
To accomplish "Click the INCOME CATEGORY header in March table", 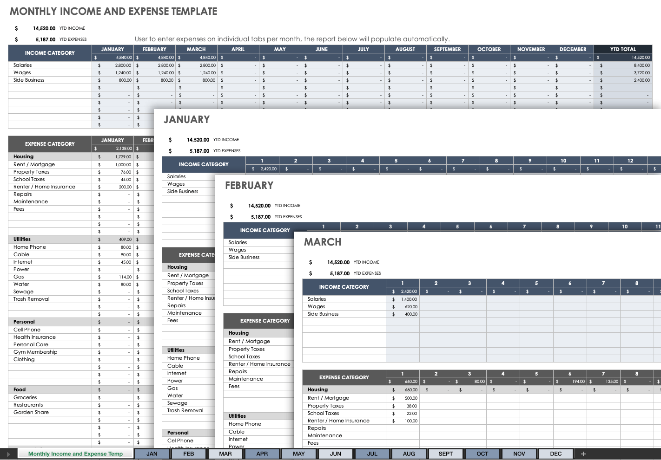I will click(344, 287).
